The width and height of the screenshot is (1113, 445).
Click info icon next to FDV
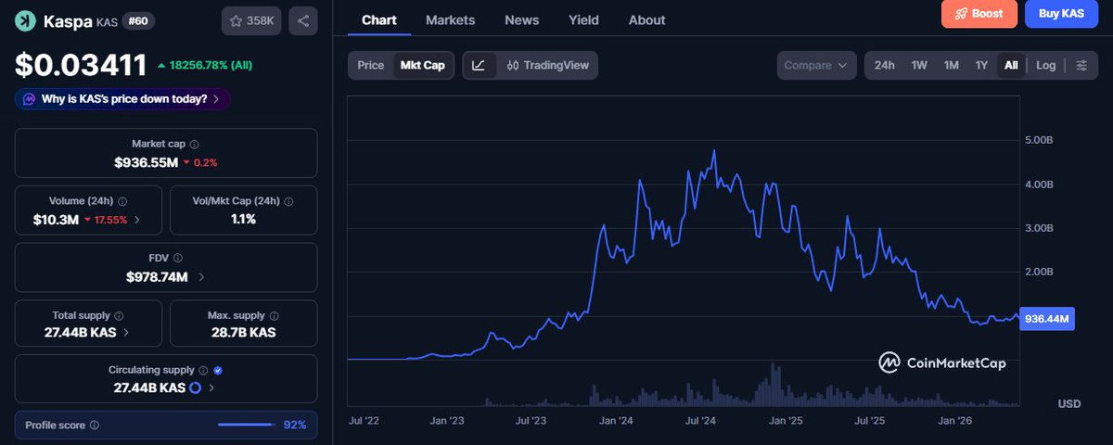point(178,259)
